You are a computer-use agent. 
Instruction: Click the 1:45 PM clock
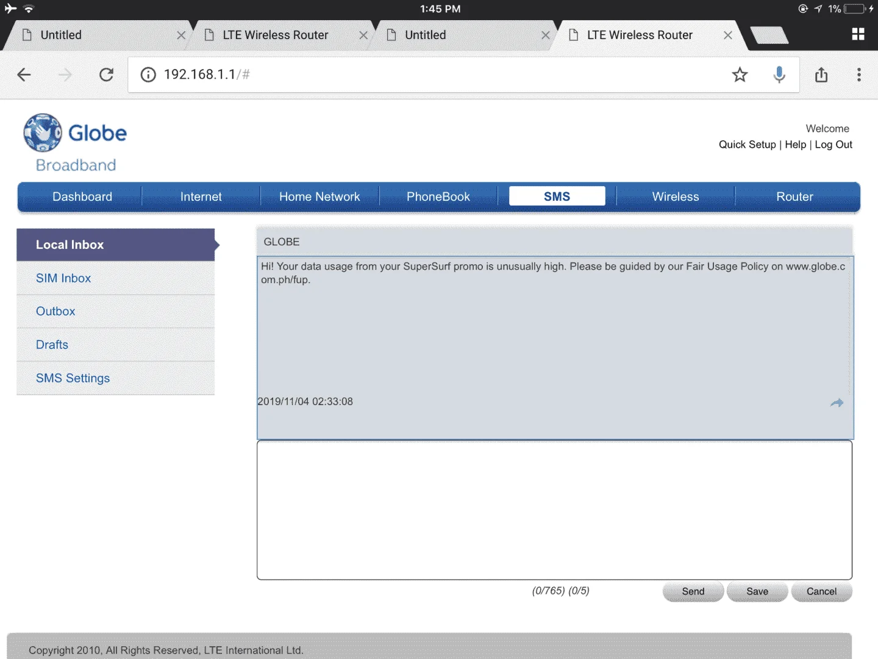(x=440, y=9)
